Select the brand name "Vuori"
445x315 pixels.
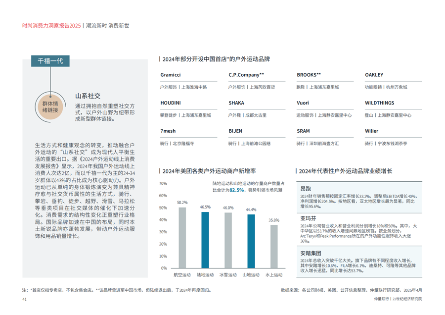tap(303, 103)
